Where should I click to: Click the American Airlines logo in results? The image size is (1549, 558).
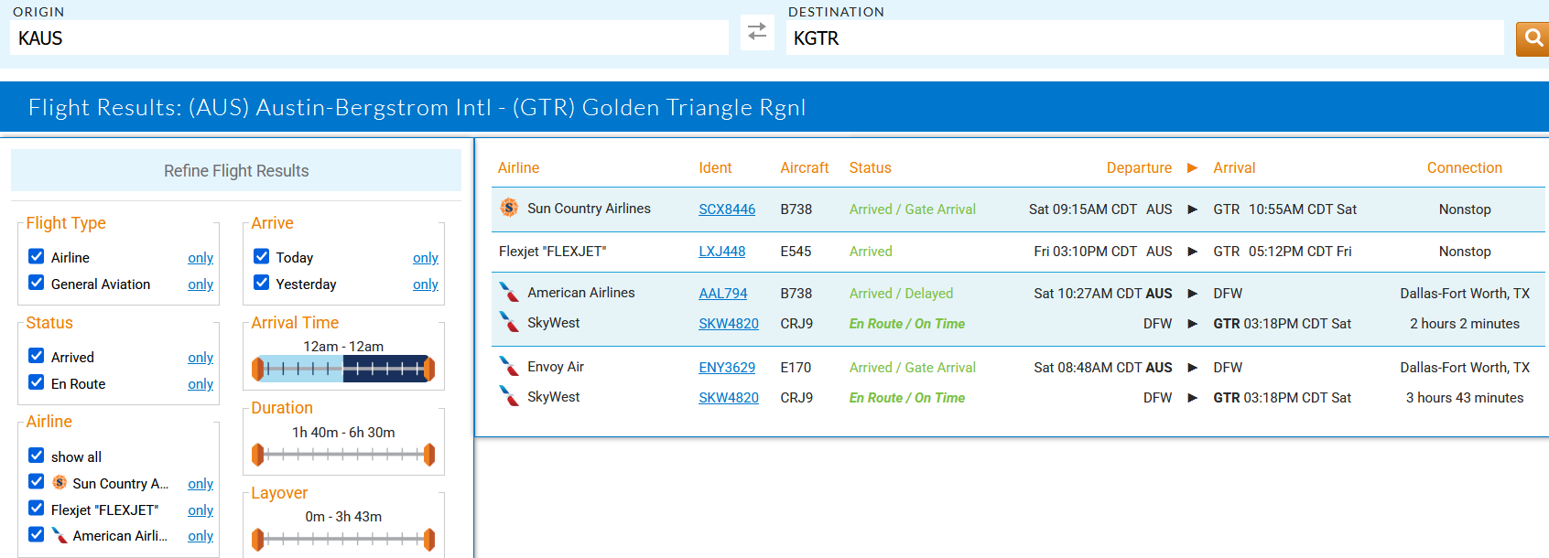(x=509, y=293)
